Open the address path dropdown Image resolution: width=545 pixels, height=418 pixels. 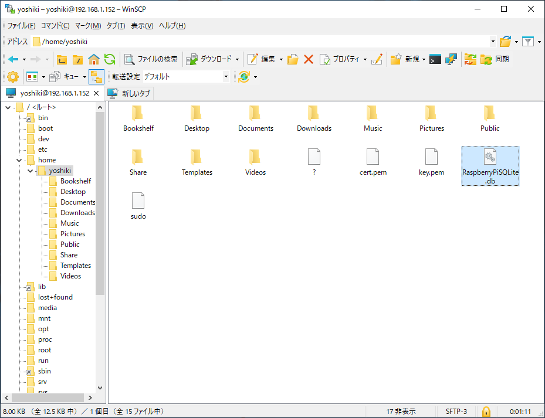coord(493,42)
